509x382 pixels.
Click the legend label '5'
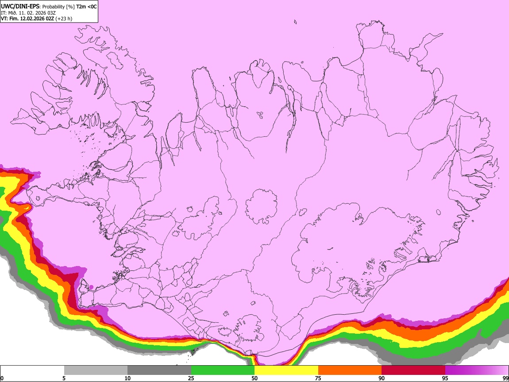[x=64, y=378]
